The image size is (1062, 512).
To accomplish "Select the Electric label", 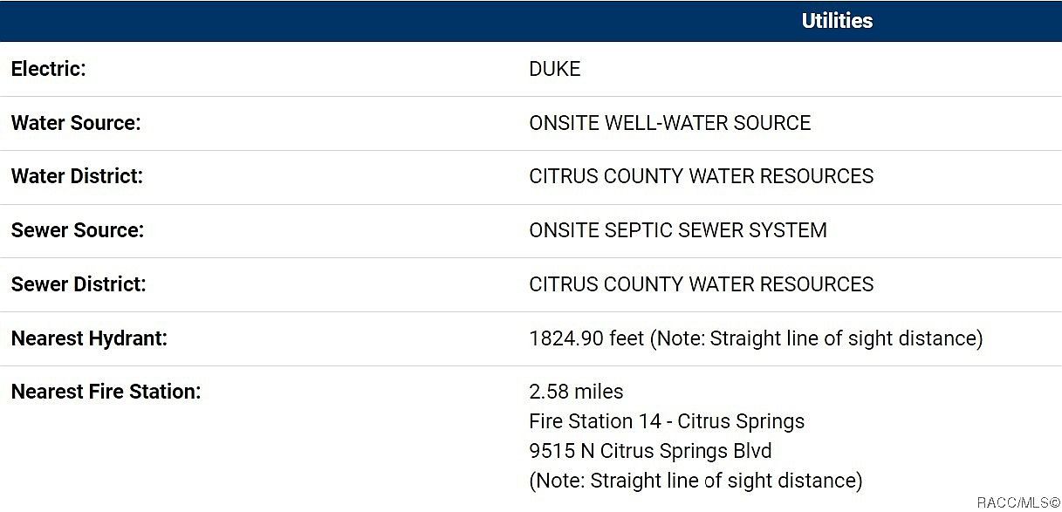I will [49, 69].
